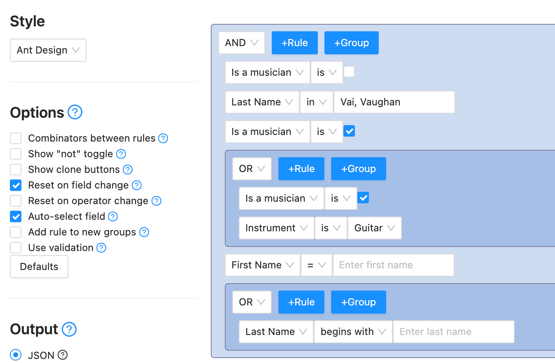The height and width of the screenshot is (363, 555).
Task: Click help icon next to Output heading
Action: [x=69, y=329]
